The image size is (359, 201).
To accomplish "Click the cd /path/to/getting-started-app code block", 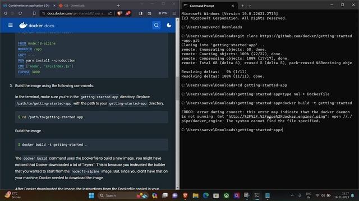I will point(91,117).
